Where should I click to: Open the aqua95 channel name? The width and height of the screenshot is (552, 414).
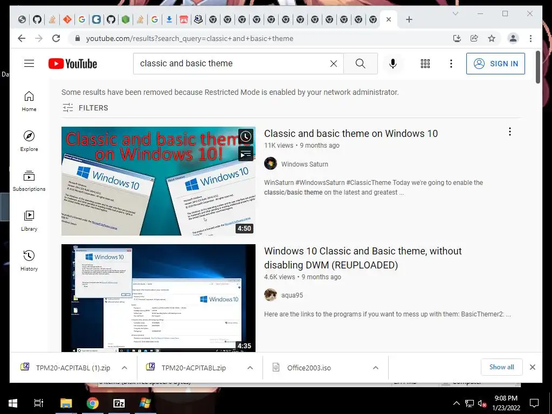coord(292,295)
